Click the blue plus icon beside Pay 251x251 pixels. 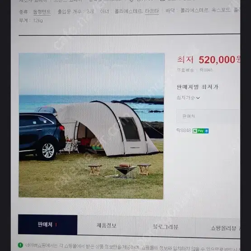207,131
